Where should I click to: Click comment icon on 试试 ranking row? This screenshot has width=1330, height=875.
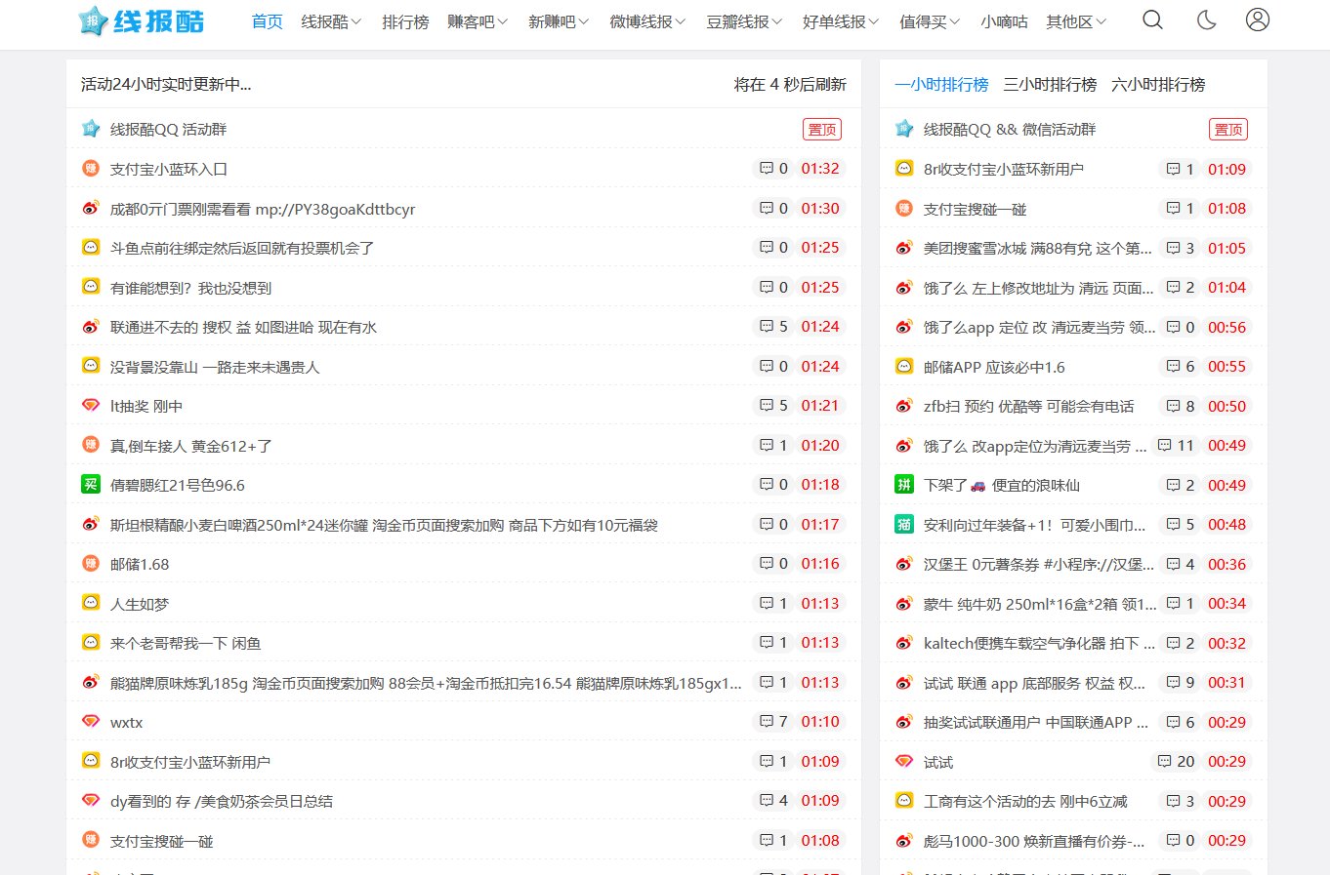pyautogui.click(x=1165, y=761)
